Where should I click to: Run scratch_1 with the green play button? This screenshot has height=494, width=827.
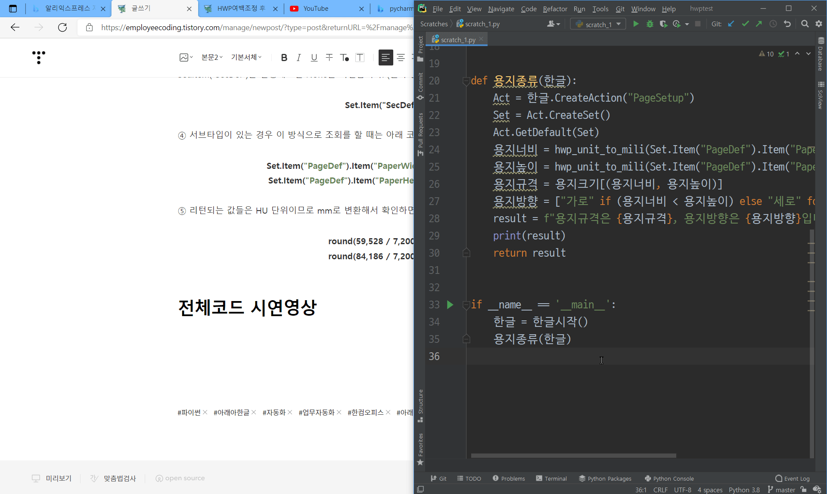[636, 24]
